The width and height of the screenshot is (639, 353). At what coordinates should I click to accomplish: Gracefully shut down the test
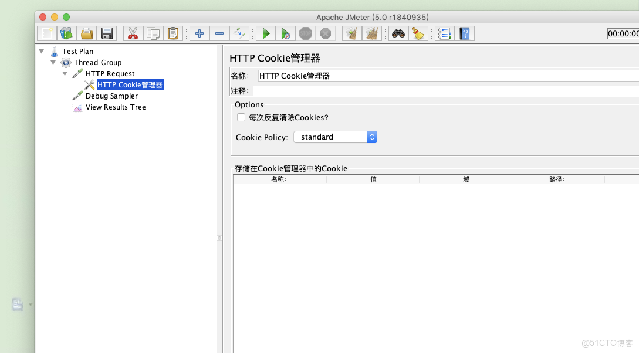pyautogui.click(x=326, y=33)
